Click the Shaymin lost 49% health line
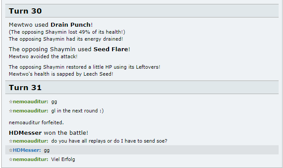The width and height of the screenshot is (283, 168). click(x=67, y=32)
